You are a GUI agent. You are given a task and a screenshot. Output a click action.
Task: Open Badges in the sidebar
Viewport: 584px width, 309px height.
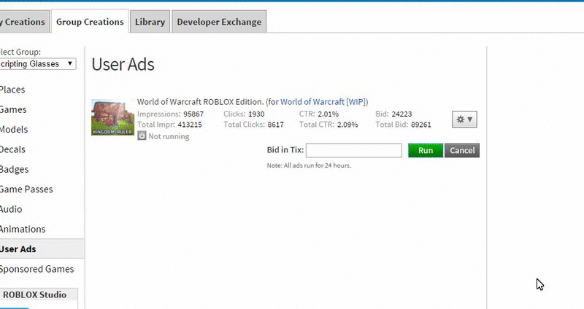(14, 170)
